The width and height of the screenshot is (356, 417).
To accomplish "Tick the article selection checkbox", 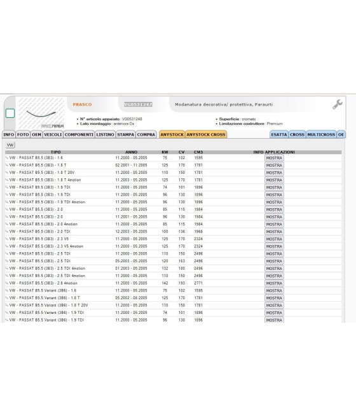I will point(10,113).
